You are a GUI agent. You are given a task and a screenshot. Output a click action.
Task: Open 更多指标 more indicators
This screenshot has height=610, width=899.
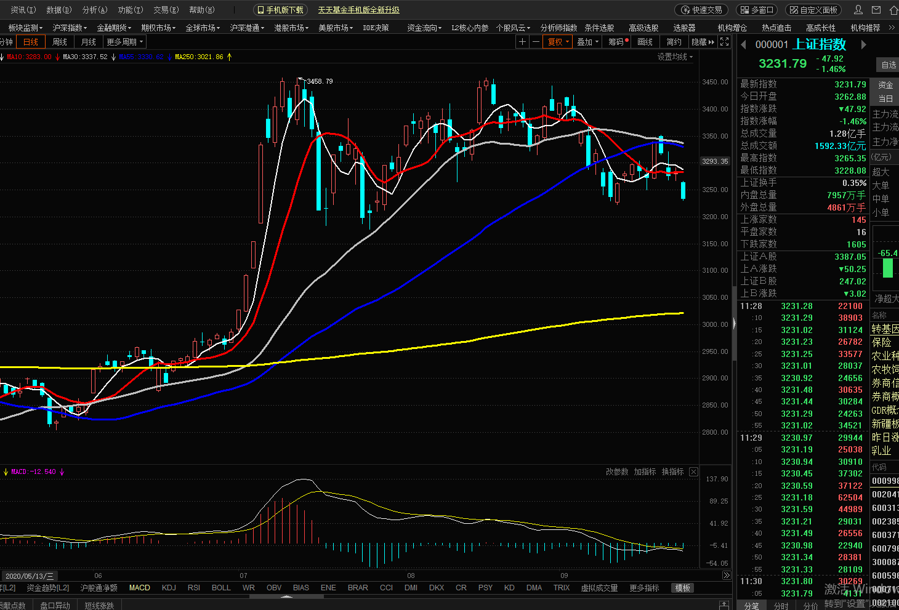tap(644, 588)
